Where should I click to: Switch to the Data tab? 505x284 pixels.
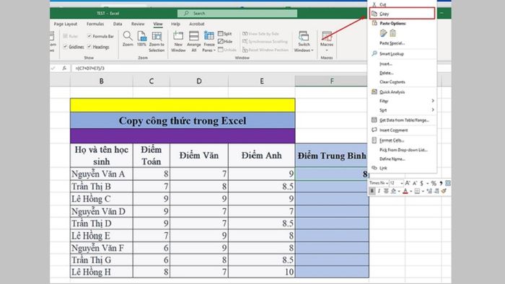click(118, 24)
